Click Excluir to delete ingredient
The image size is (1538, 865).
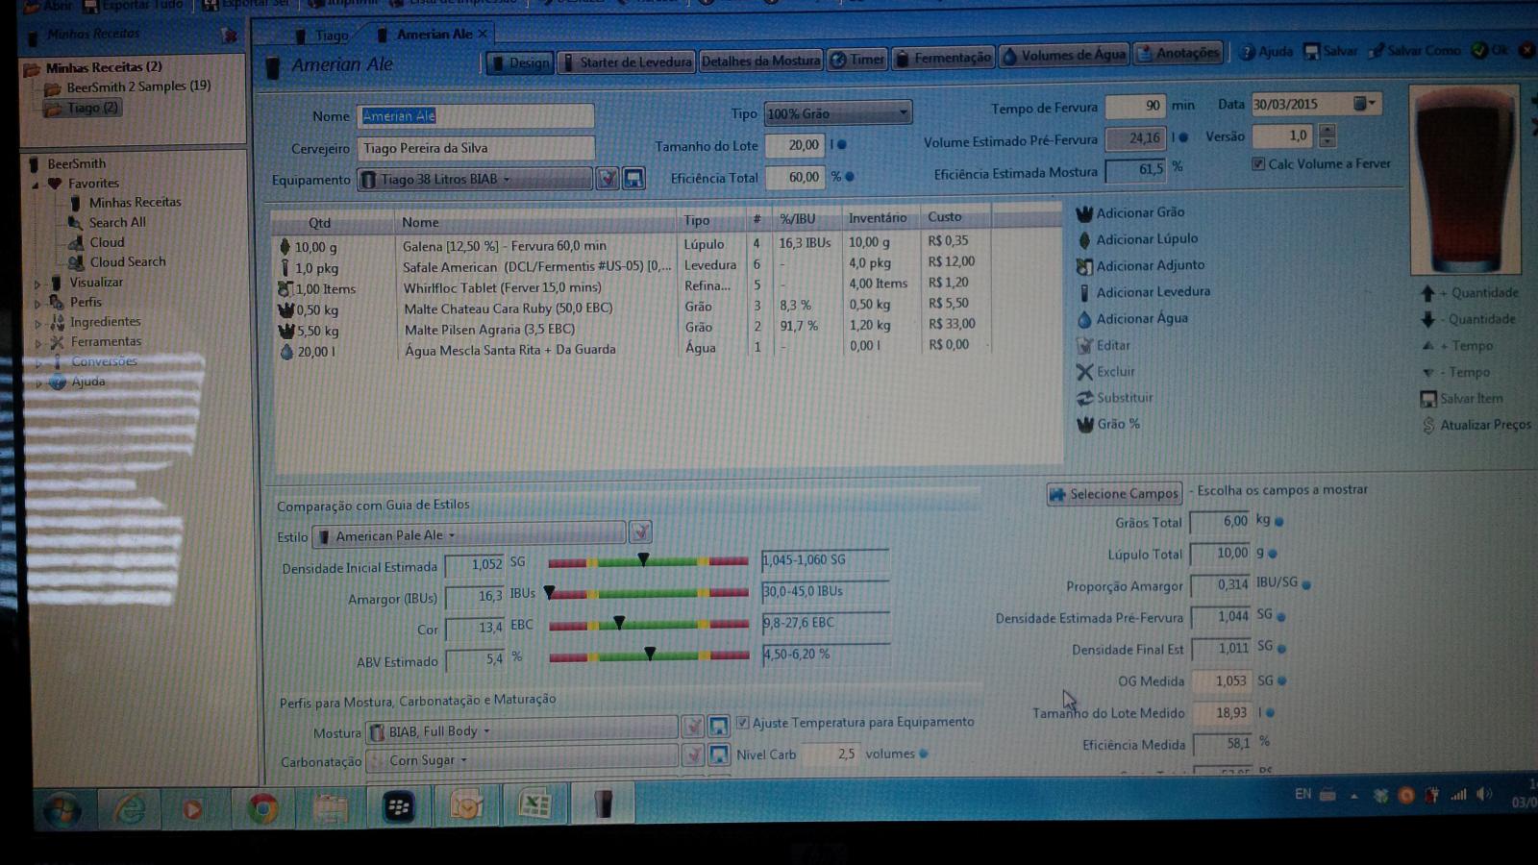pos(1105,371)
